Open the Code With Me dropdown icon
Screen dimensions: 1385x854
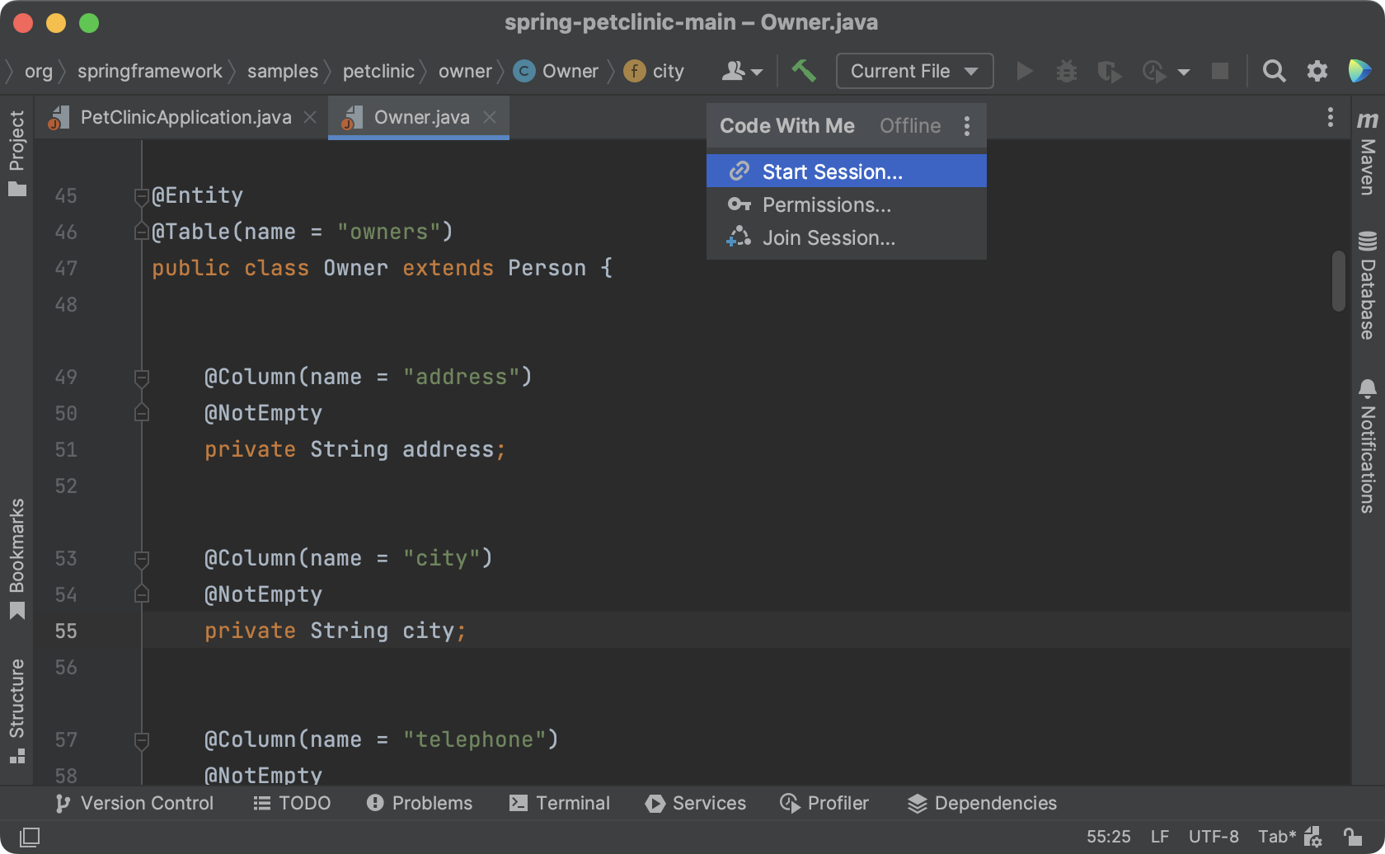pyautogui.click(x=742, y=72)
